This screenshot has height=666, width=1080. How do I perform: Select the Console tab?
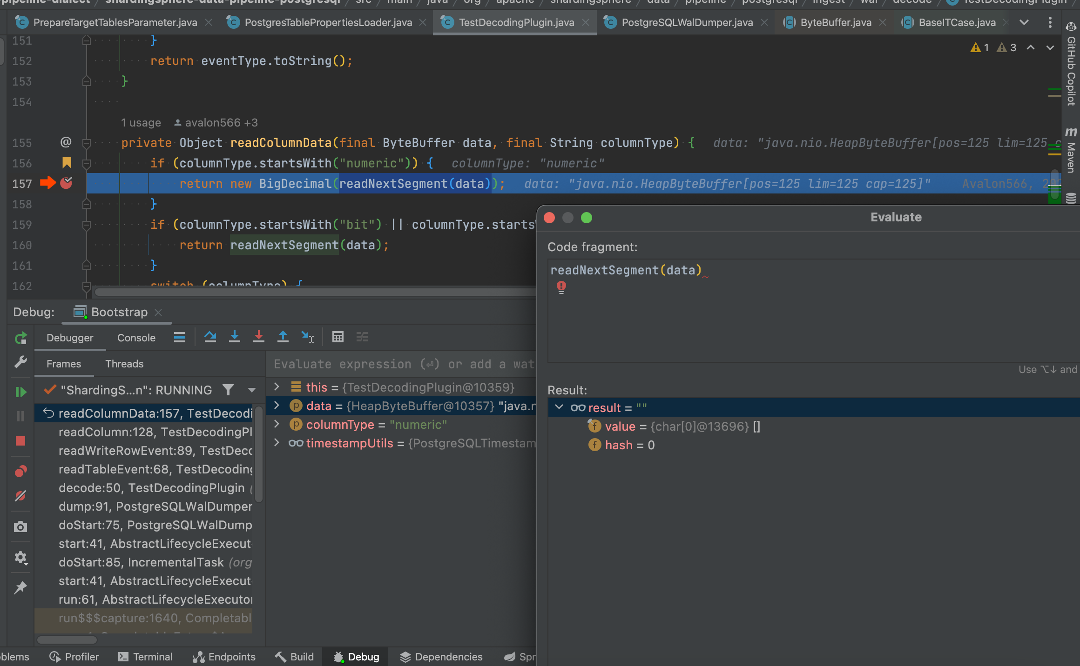(136, 338)
